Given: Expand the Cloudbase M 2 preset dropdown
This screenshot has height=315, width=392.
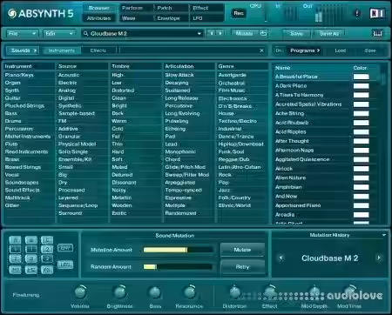Looking at the screenshot, I should coord(199,34).
